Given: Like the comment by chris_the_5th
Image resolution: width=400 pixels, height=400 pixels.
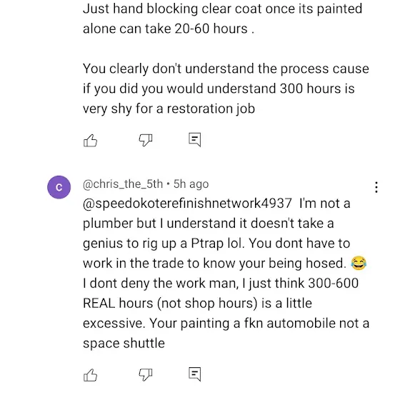Looking at the screenshot, I should [x=90, y=375].
